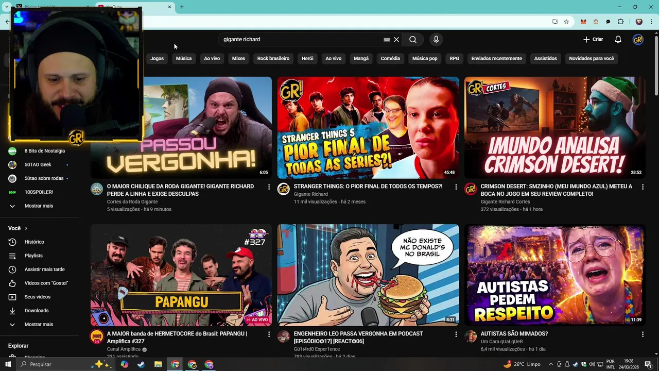Open 100SPOILER! subscription
Viewport: 659px width, 371px height.
[x=39, y=192]
